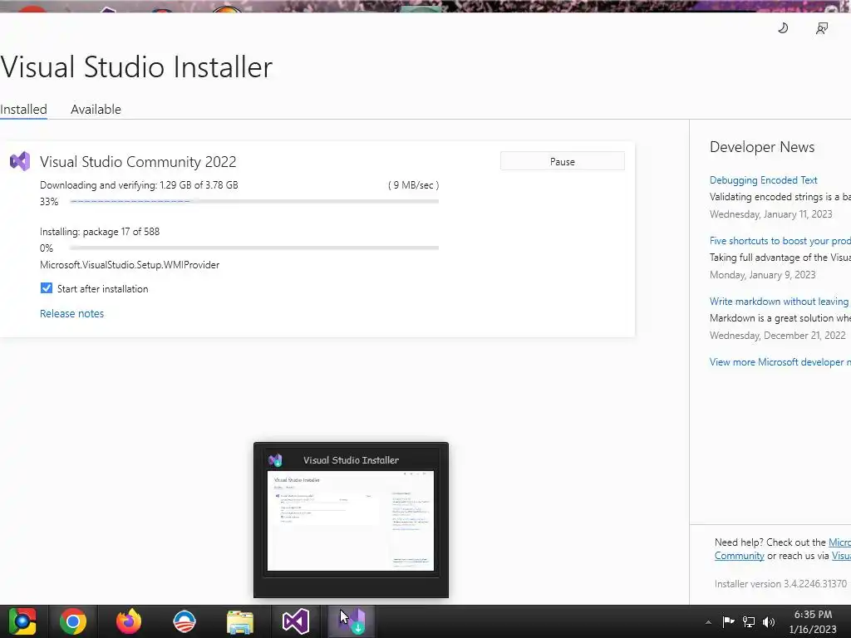Image resolution: width=851 pixels, height=638 pixels.
Task: Open the File Explorer taskbar icon
Action: click(240, 621)
